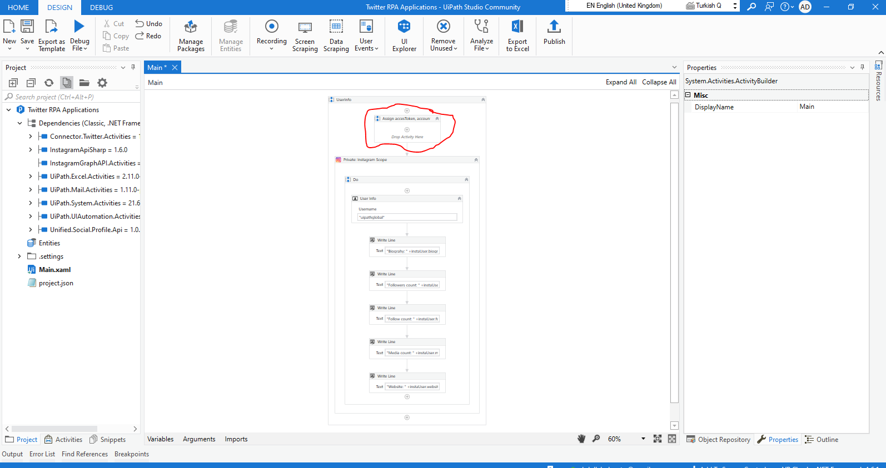This screenshot has width=886, height=468.
Task: Click the Search project field
Action: click(x=71, y=97)
